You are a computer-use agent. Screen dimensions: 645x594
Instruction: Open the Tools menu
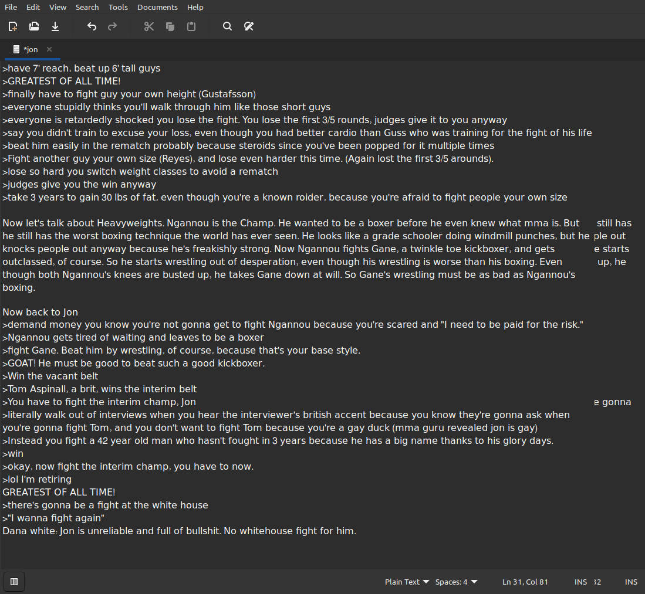click(x=118, y=8)
